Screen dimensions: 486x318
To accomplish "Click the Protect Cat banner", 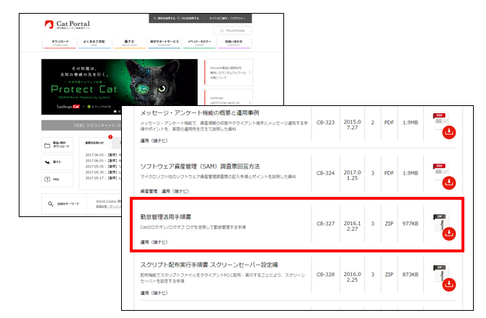I will click(x=119, y=87).
